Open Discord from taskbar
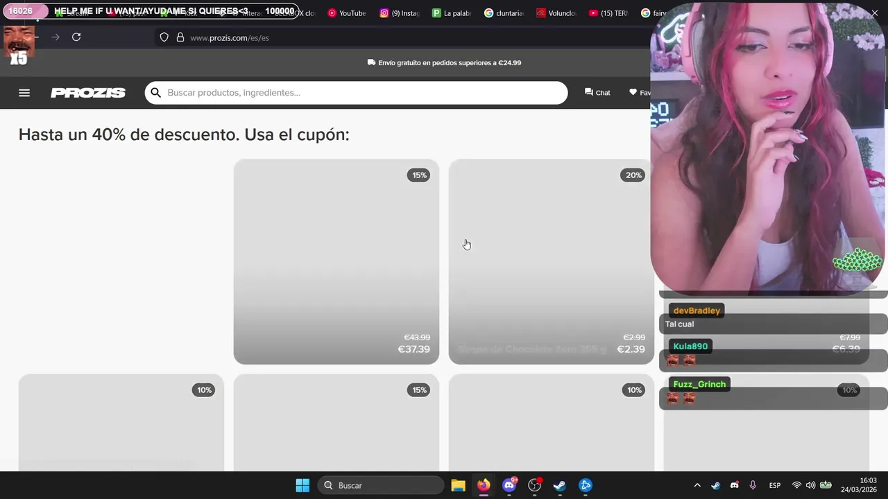Viewport: 888px width, 499px height. point(509,485)
